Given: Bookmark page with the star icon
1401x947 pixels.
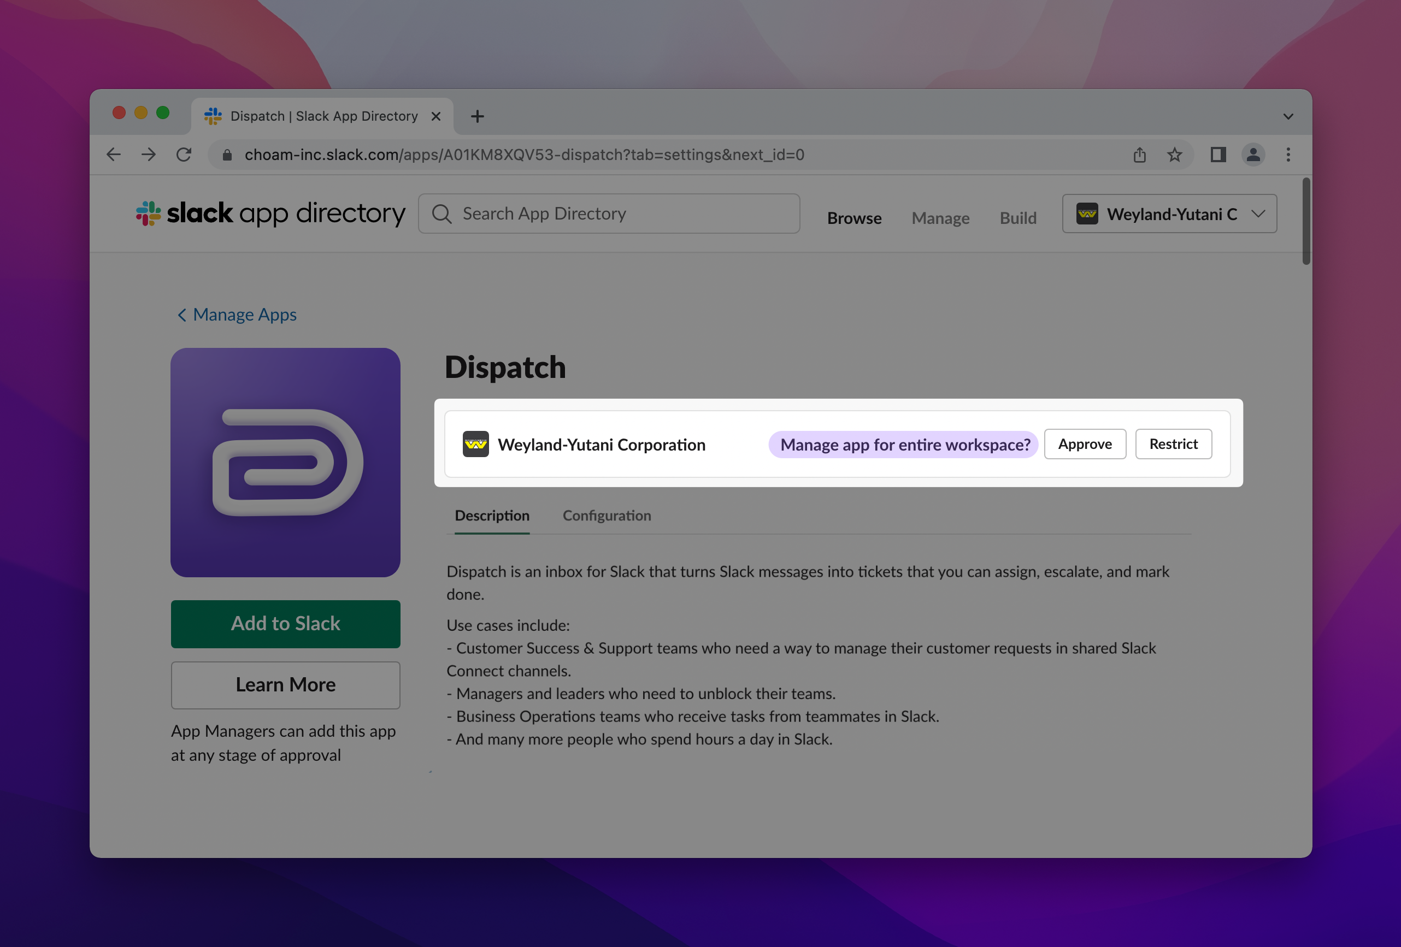Looking at the screenshot, I should tap(1174, 155).
